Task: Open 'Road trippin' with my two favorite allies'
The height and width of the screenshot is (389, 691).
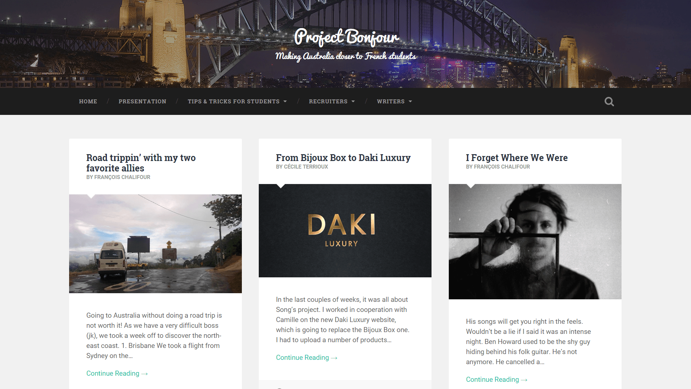Action: click(x=141, y=163)
